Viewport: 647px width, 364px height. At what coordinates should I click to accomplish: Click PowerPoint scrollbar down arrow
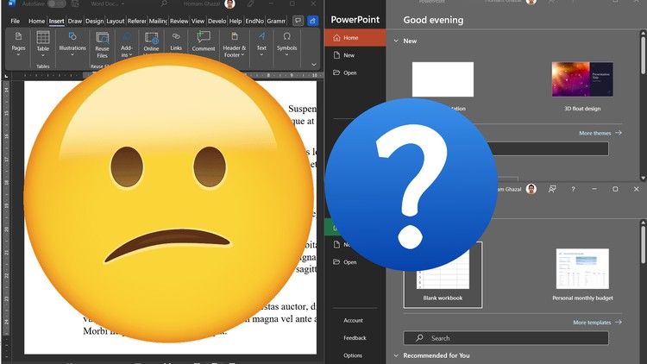tap(643, 178)
